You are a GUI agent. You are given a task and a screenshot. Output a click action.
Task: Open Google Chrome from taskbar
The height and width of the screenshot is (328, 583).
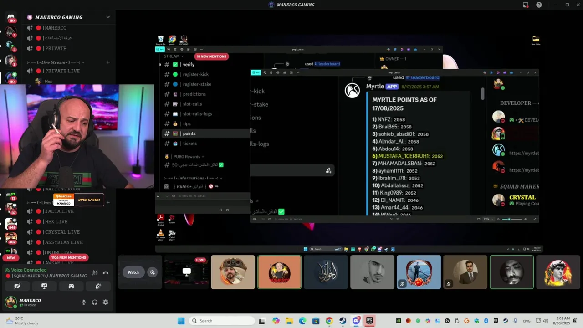329,321
